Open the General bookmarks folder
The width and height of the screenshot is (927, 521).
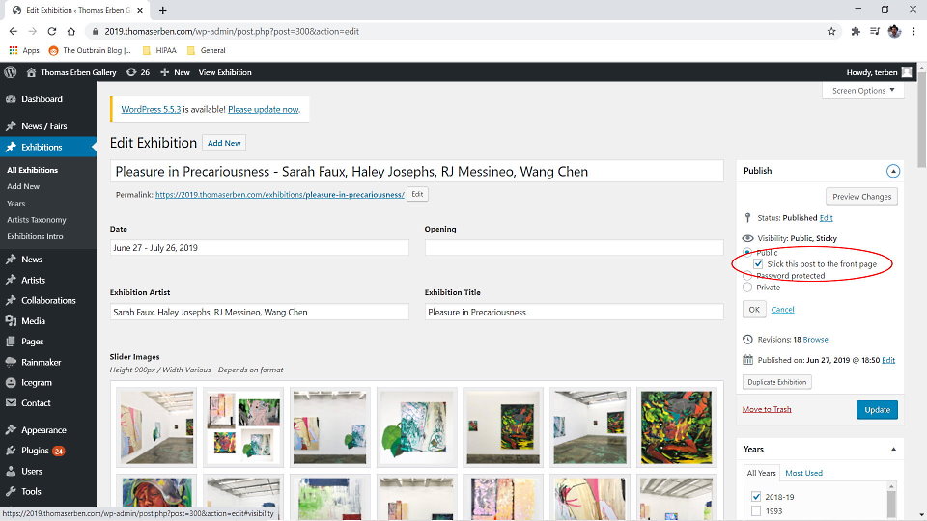[x=207, y=50]
